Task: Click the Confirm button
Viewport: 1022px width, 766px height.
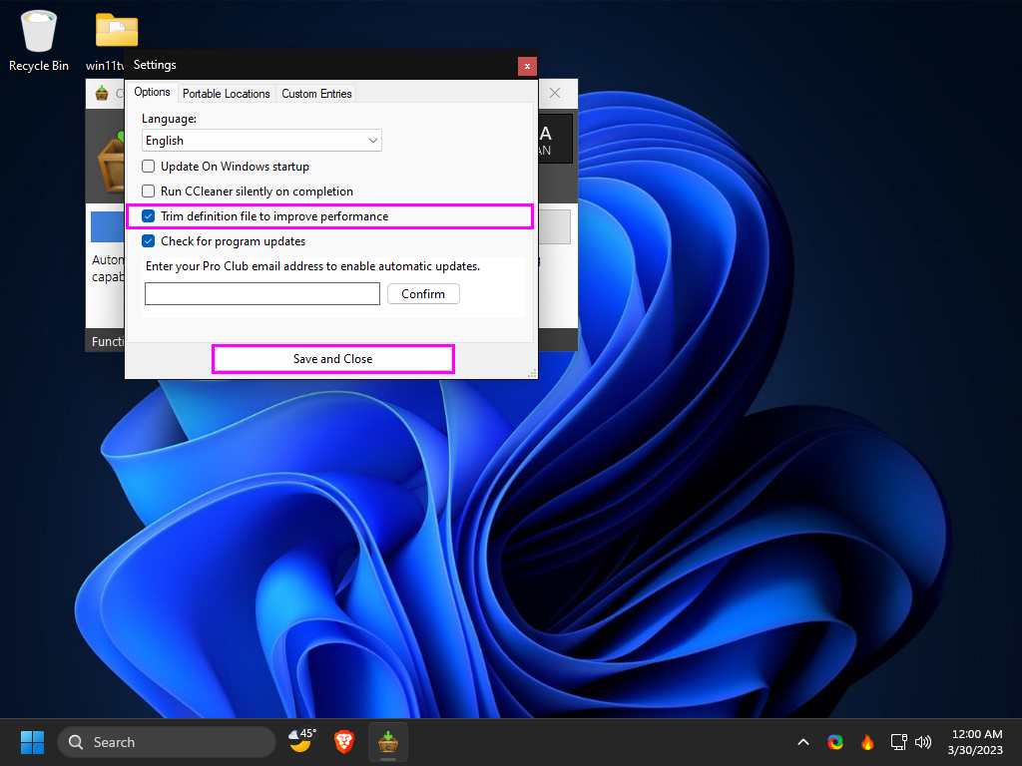Action: pos(423,294)
